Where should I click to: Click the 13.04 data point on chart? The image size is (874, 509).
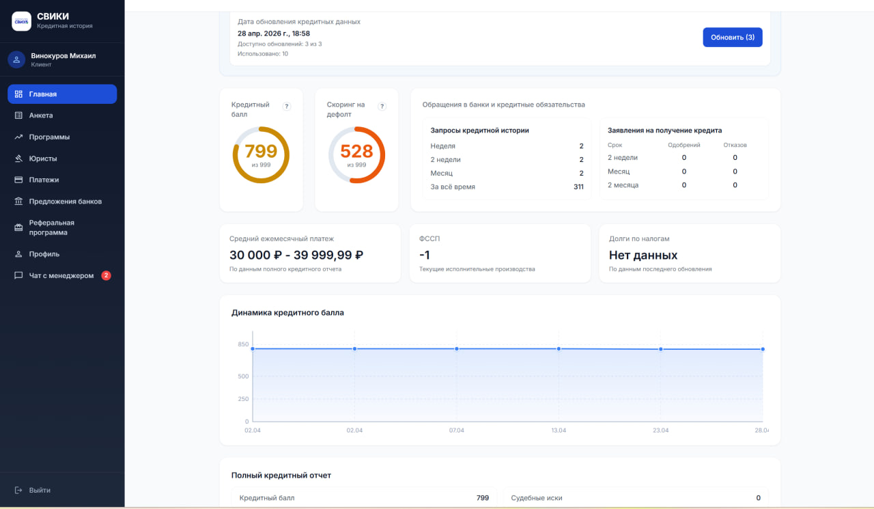point(559,348)
